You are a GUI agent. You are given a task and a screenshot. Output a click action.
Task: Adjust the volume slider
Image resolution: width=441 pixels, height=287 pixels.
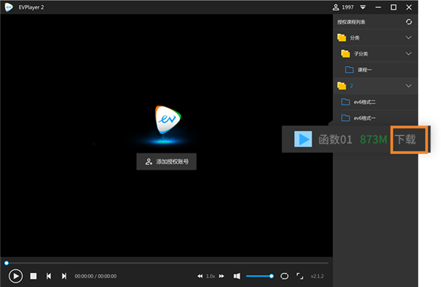point(259,276)
